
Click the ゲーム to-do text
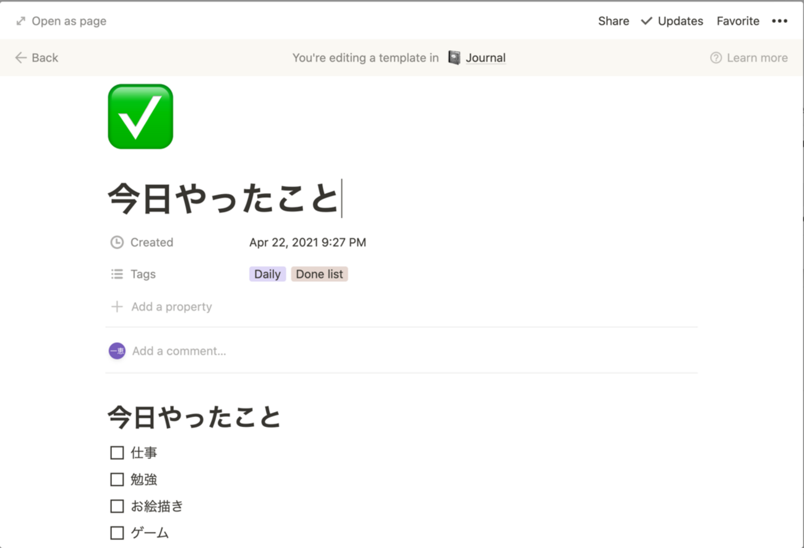[x=150, y=533]
